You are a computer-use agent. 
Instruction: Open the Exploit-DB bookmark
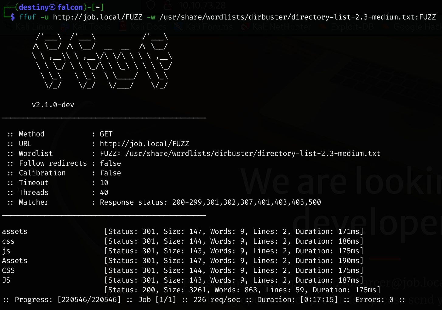[x=352, y=27]
